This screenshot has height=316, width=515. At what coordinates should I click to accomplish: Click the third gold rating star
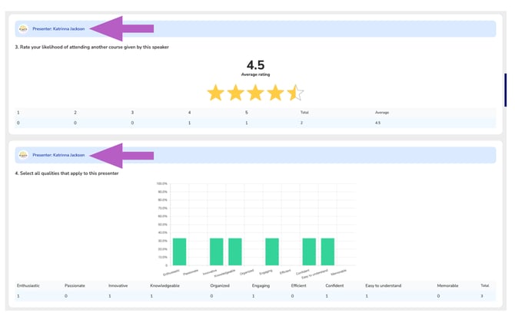256,94
